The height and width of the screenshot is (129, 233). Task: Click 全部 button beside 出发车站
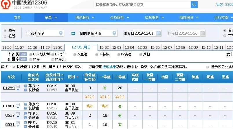coord(23,59)
